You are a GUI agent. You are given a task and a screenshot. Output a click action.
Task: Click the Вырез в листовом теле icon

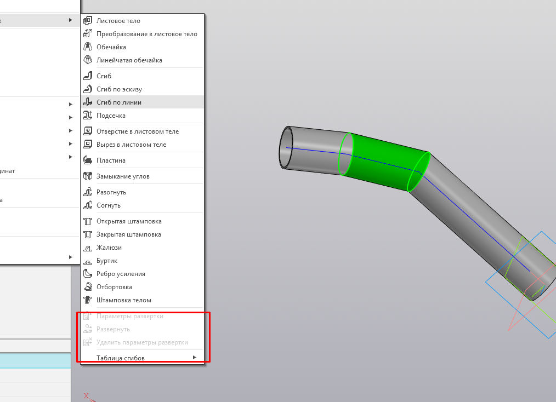(88, 144)
